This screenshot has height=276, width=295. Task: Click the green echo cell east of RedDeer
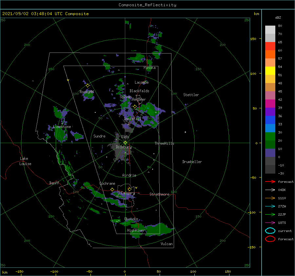(x=150, y=110)
